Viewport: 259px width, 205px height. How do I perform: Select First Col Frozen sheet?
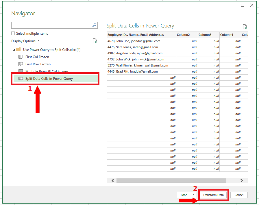[x=37, y=57]
